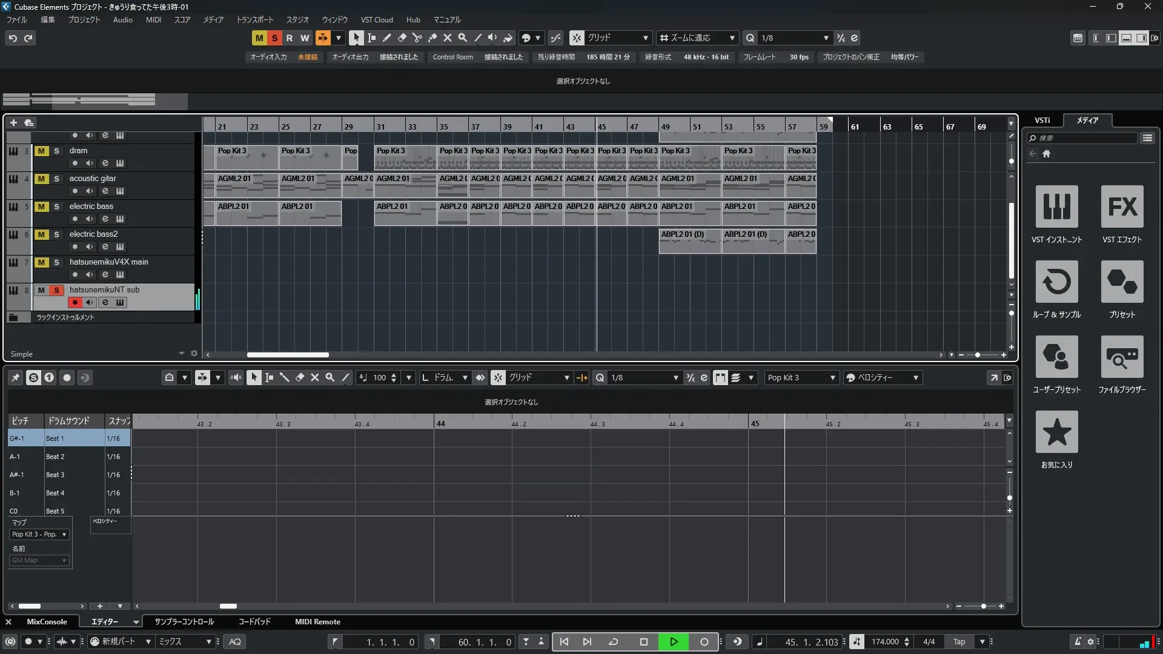Solo the electric bass2 track

tap(56, 234)
